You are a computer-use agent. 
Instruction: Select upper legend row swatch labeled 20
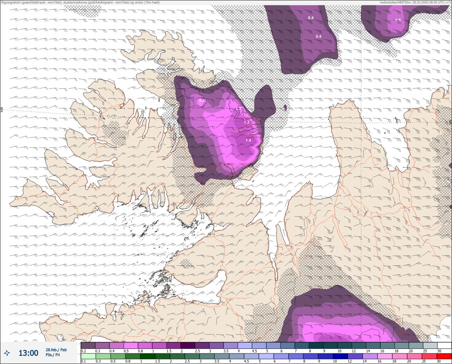pos(416,346)
